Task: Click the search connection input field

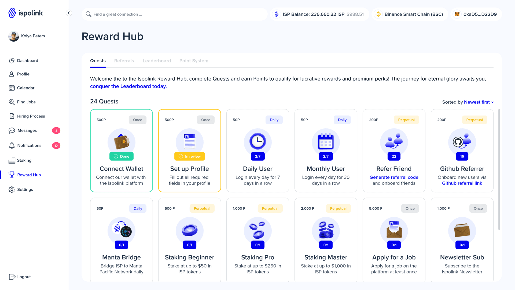Action: (x=174, y=14)
